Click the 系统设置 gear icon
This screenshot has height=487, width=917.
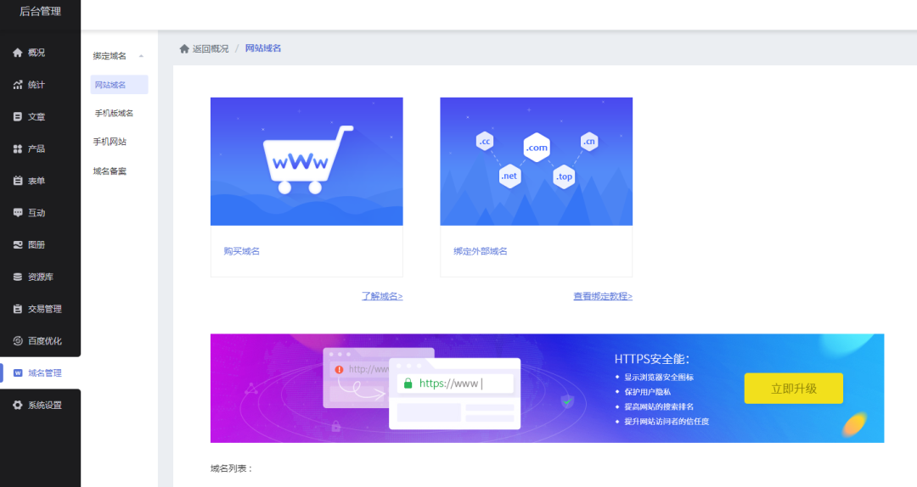click(18, 406)
